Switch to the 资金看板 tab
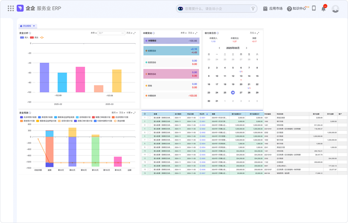 (27, 26)
